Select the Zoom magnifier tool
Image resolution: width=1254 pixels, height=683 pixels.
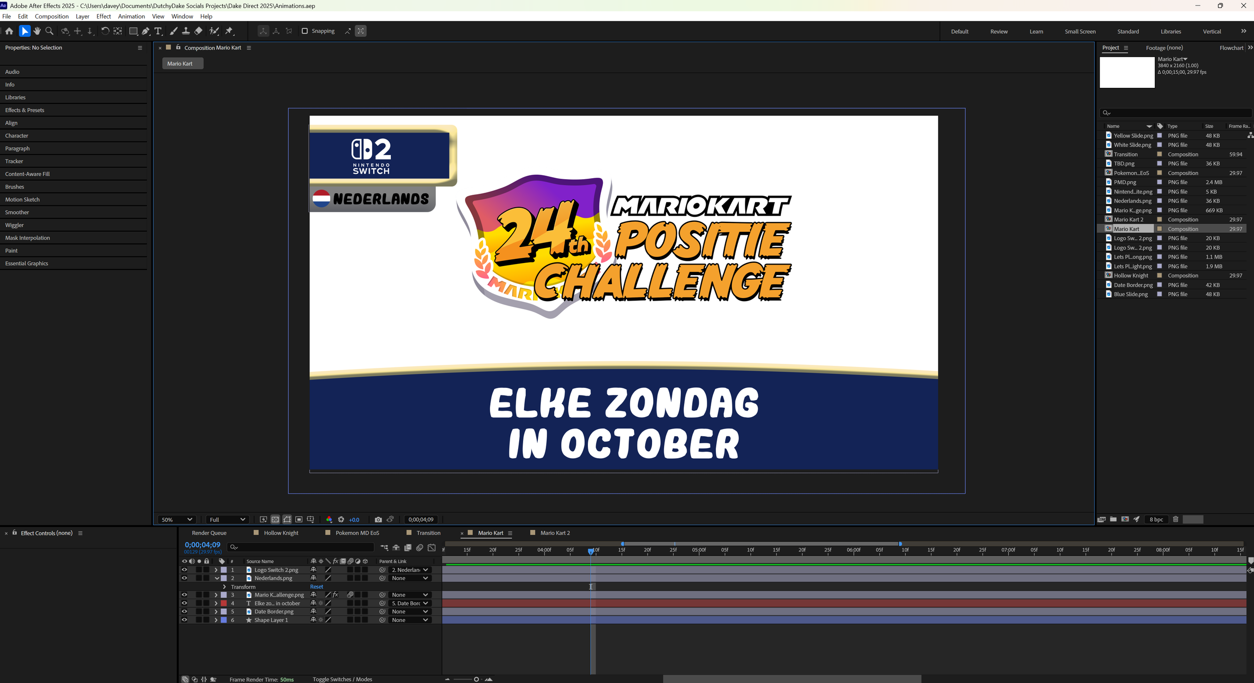coord(49,31)
